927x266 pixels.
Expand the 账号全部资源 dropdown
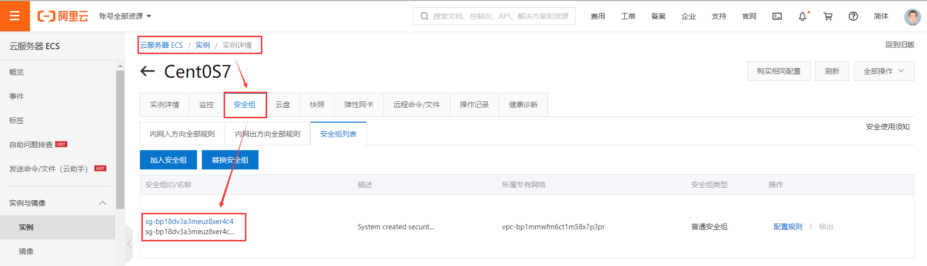point(125,16)
